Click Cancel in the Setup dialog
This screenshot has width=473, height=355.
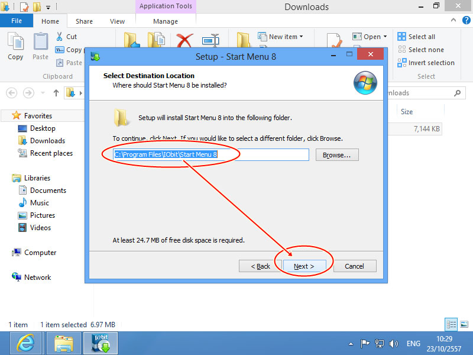point(355,266)
